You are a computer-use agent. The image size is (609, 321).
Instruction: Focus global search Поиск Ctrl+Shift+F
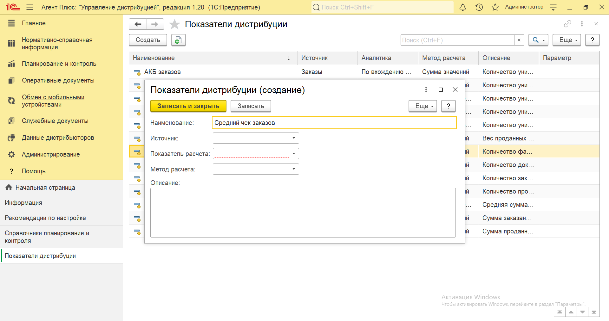point(382,7)
